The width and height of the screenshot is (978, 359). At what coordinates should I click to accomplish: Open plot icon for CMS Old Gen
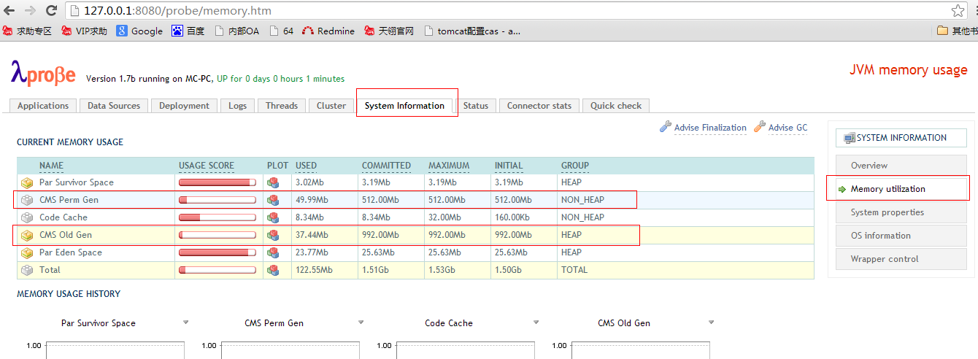tap(273, 235)
